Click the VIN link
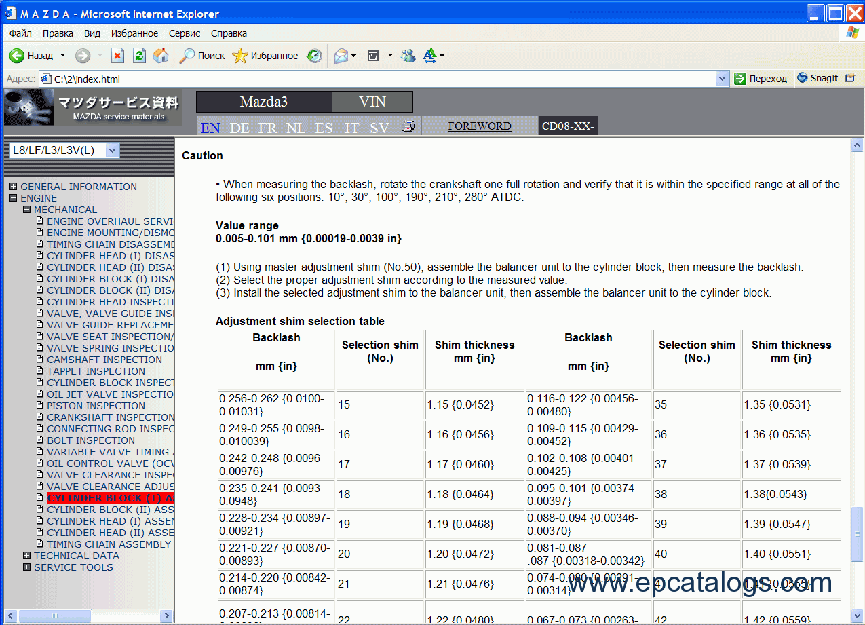 pyautogui.click(x=372, y=102)
